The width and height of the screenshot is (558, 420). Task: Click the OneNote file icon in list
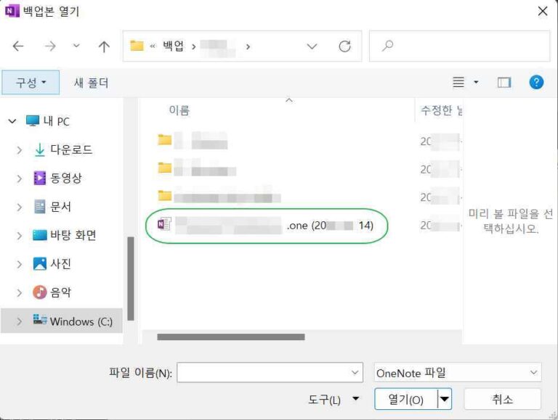coord(164,224)
